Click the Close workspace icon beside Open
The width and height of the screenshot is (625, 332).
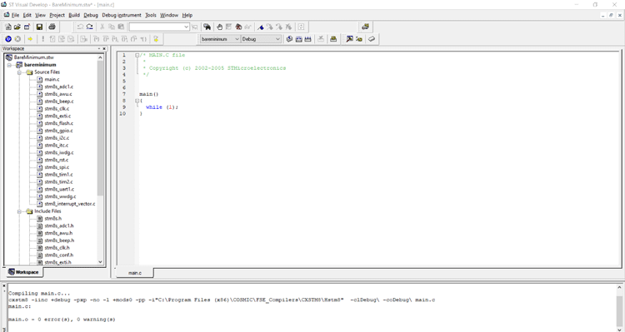point(27,27)
